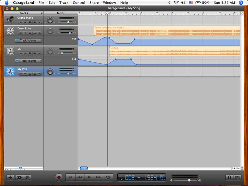Click the Spotlight search icon

click(241, 3)
